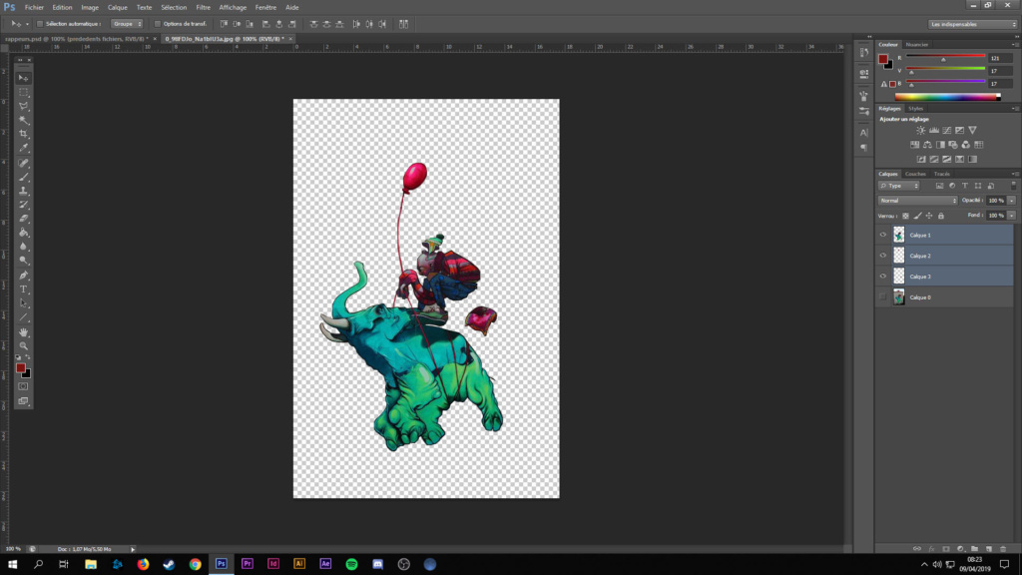1022x575 pixels.
Task: Select the Healing Brush tool
Action: click(x=24, y=163)
